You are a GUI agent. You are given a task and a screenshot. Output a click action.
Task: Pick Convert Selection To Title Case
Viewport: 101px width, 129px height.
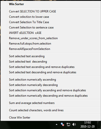coord(54,22)
